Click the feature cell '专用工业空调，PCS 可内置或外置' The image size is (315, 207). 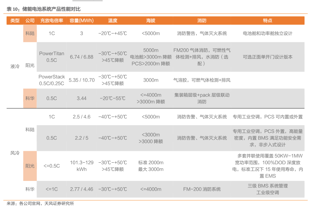[267, 117]
